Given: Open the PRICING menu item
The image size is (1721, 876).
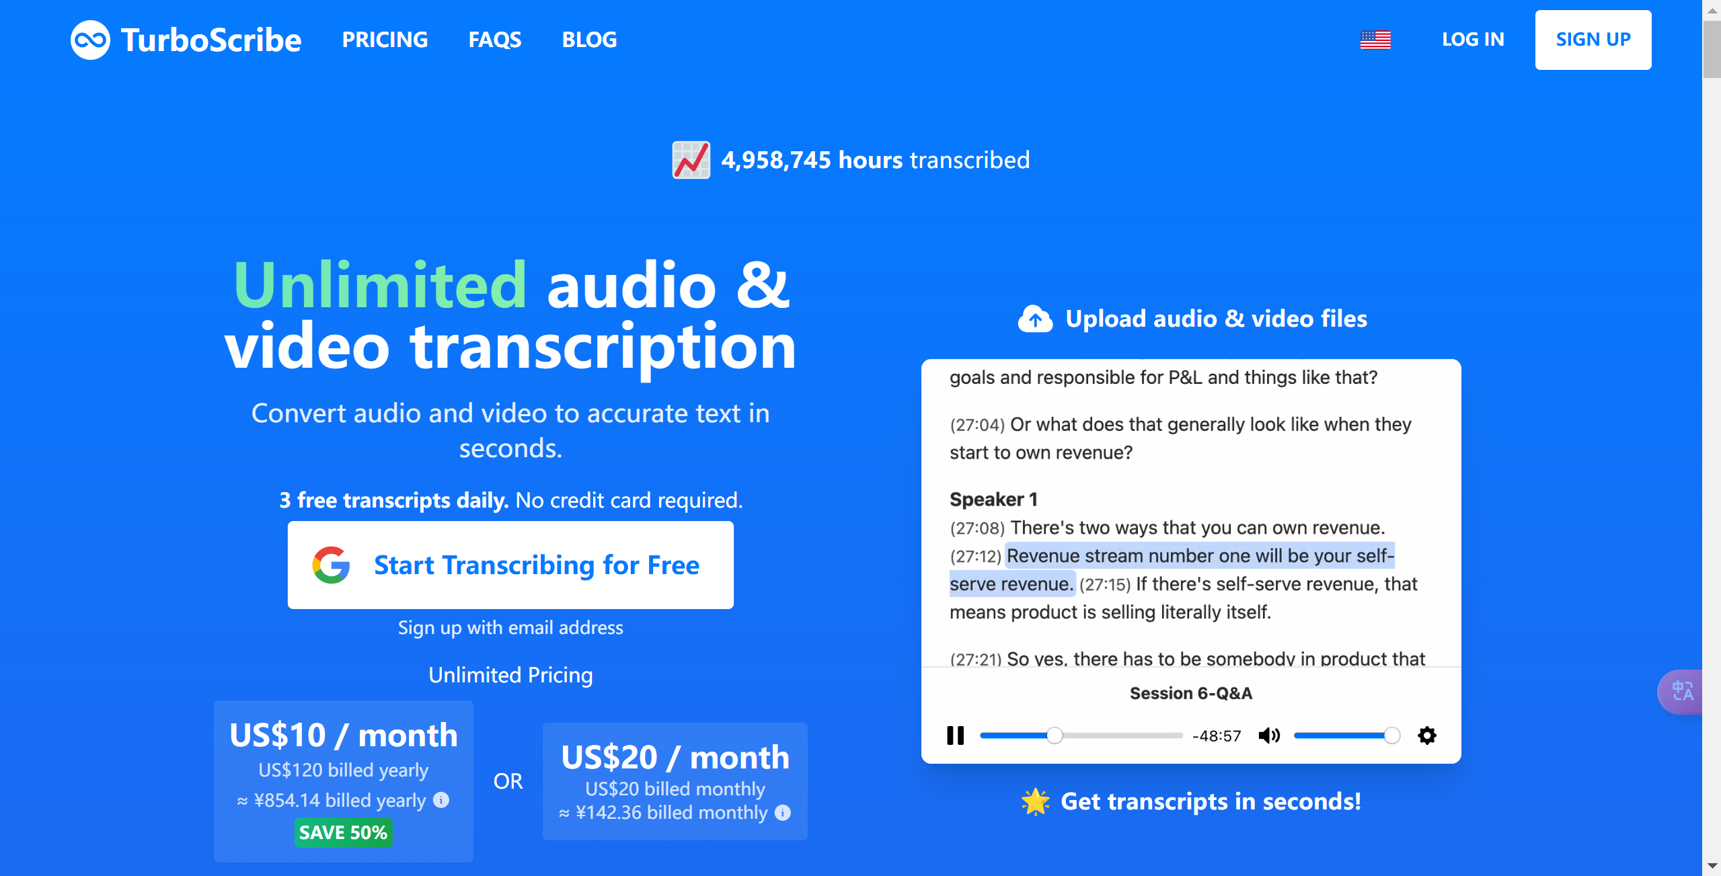Looking at the screenshot, I should (x=385, y=40).
